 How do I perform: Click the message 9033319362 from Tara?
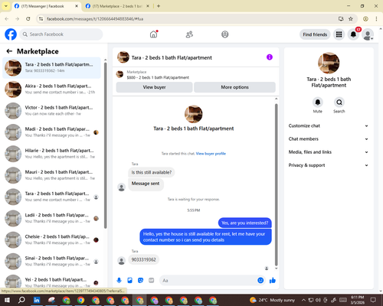pos(144,259)
